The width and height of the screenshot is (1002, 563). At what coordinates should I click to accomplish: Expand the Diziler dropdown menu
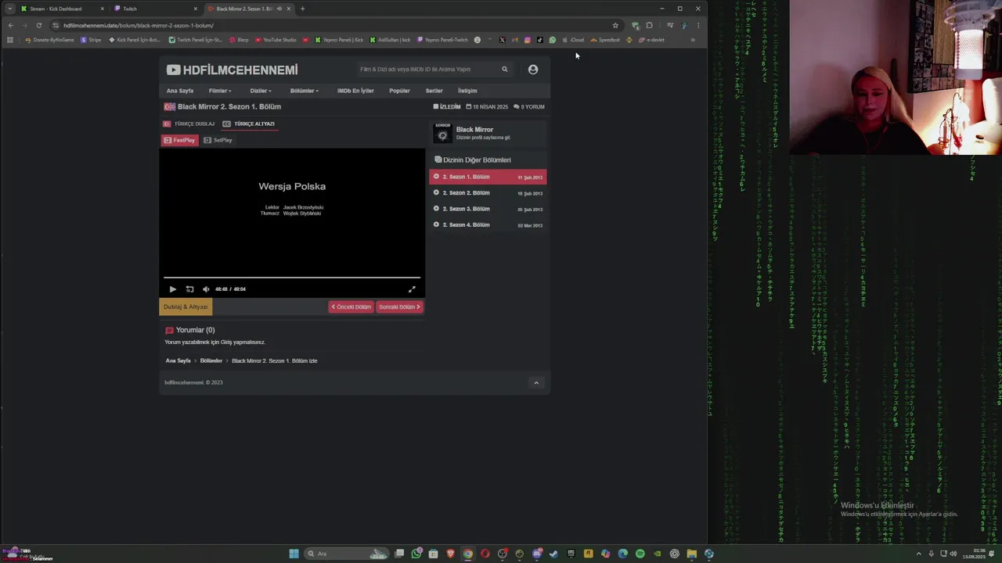(x=261, y=91)
